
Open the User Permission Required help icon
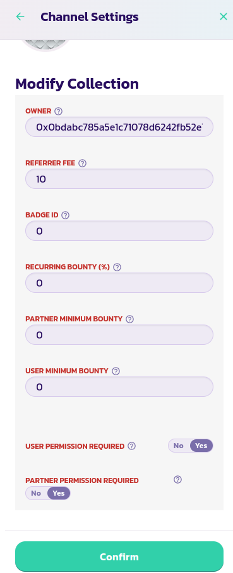pos(132,446)
